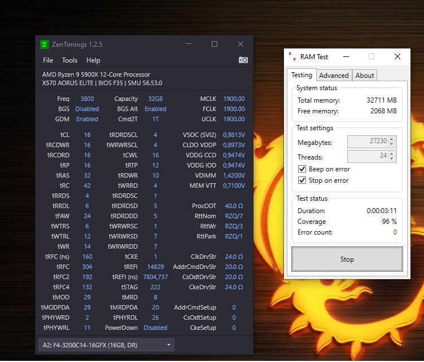Screen dimensions: 424x362
Task: Minimize the ZenTimings window
Action: pos(189,44)
